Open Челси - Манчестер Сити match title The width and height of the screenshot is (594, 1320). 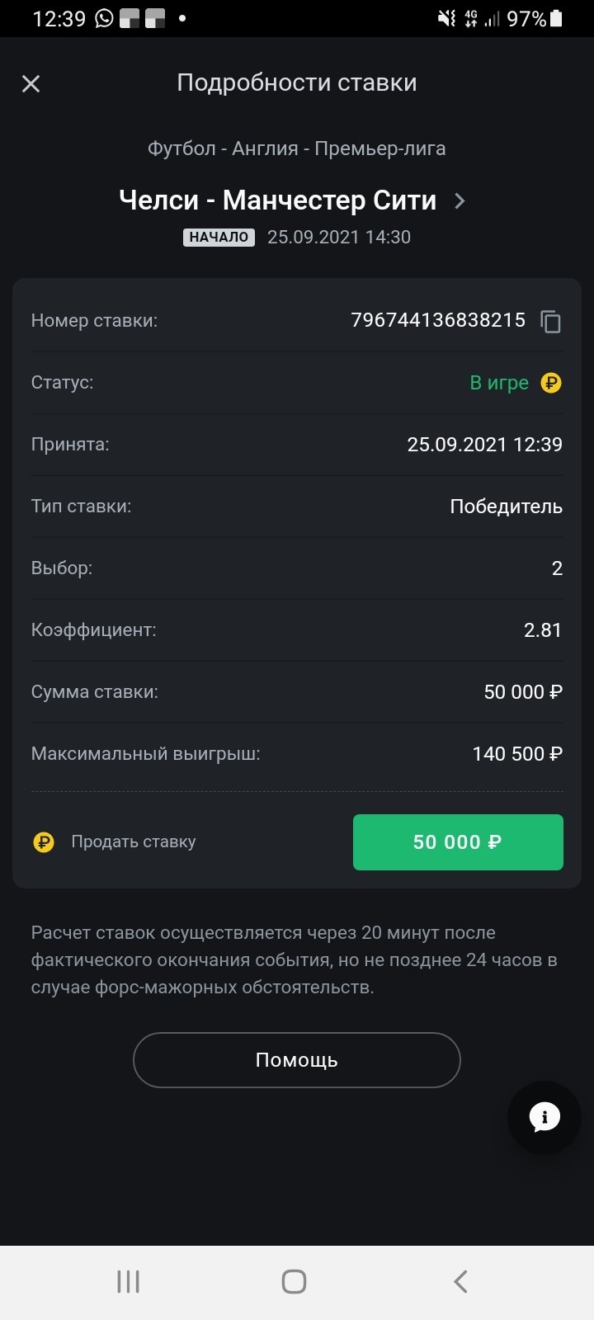click(277, 200)
